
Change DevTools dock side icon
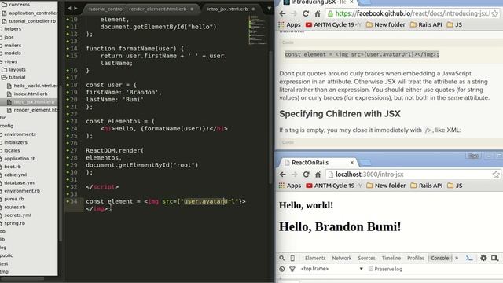[494, 258]
